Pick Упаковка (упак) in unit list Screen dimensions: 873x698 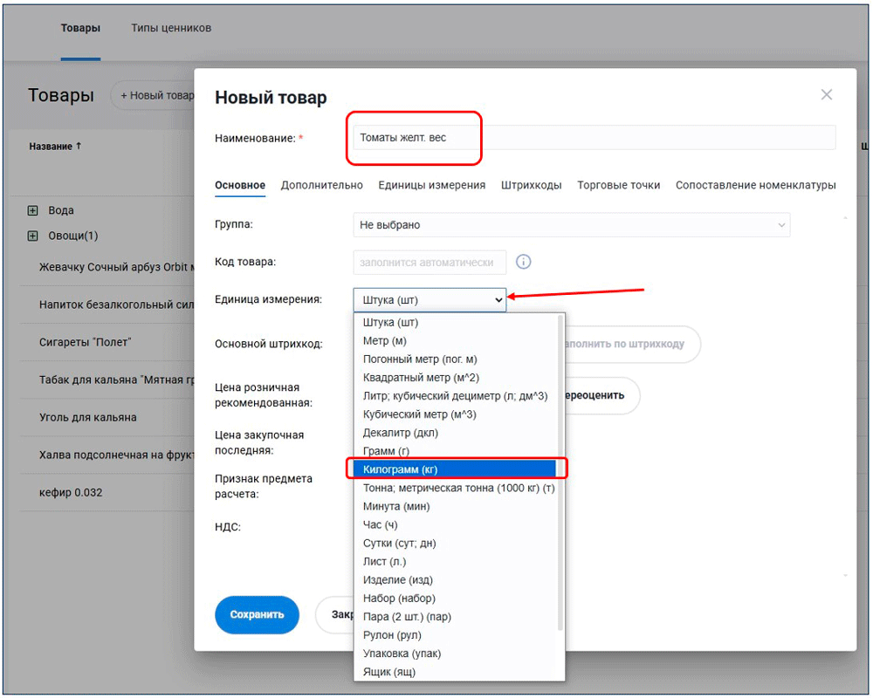coord(402,654)
